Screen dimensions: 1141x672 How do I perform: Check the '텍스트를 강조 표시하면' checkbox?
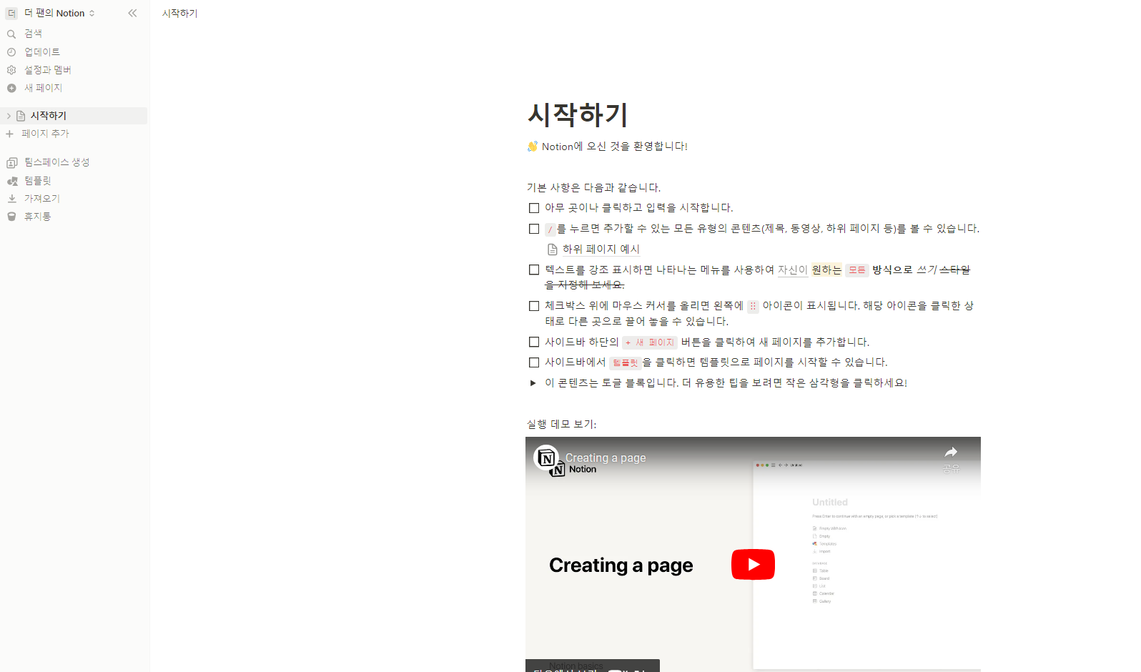pyautogui.click(x=534, y=270)
